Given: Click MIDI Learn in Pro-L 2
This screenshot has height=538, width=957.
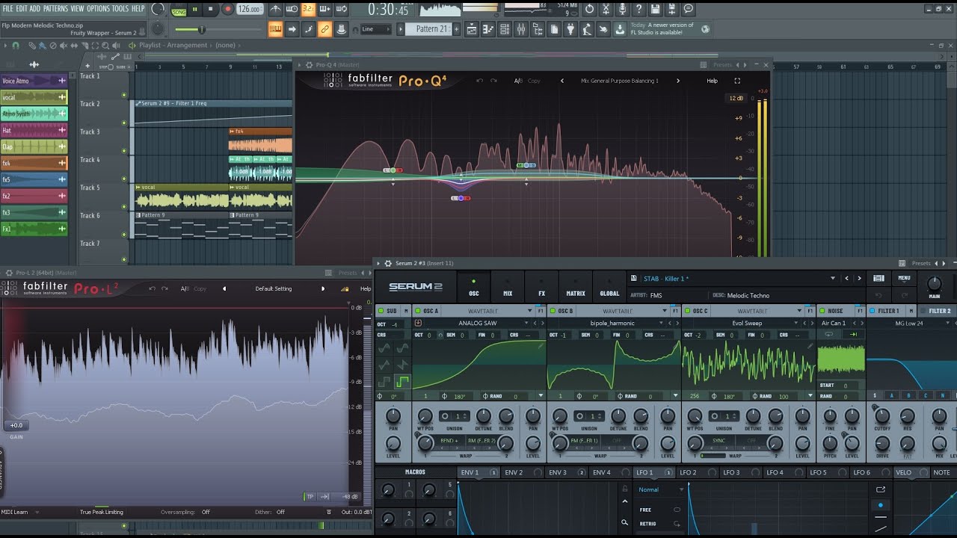Looking at the screenshot, I should (14, 513).
